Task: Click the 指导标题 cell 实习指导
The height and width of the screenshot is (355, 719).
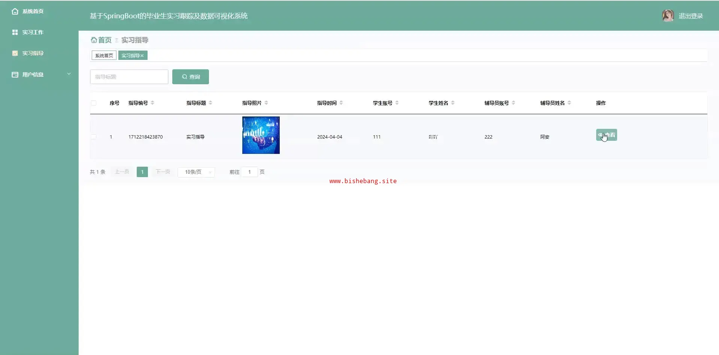Action: (x=195, y=137)
